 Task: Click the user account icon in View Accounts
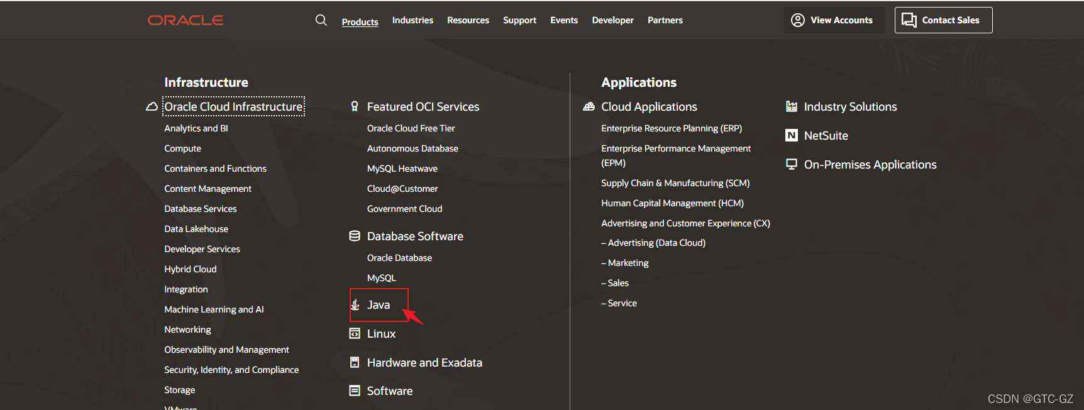click(798, 20)
